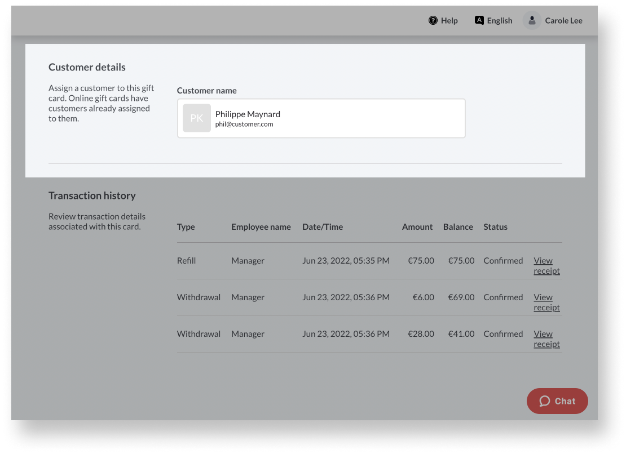This screenshot has height=454, width=626.
Task: Sort by the Date/Time column header
Action: coord(323,227)
